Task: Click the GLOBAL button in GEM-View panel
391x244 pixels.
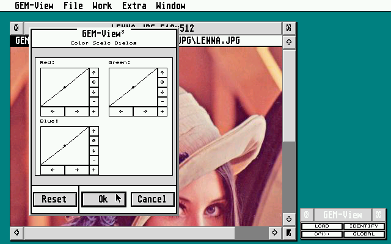Action: click(364, 234)
